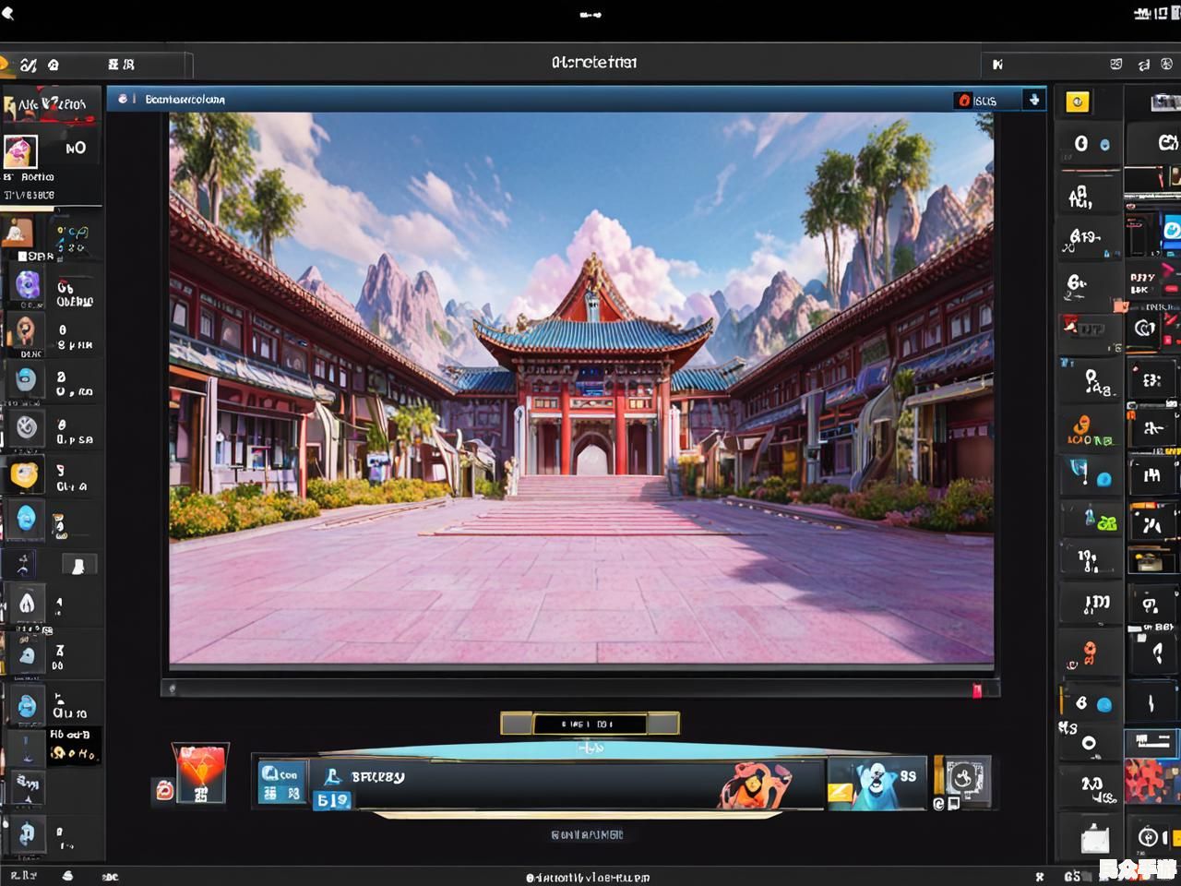Click the yellow smiley face icon in left sidebar
Image resolution: width=1181 pixels, height=886 pixels.
(x=25, y=475)
